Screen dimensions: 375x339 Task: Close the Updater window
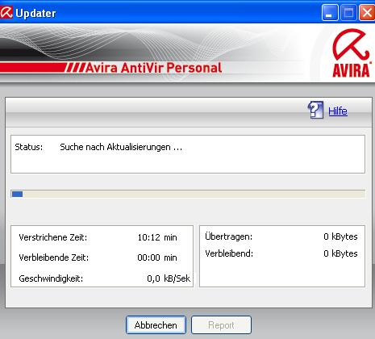(367, 12)
